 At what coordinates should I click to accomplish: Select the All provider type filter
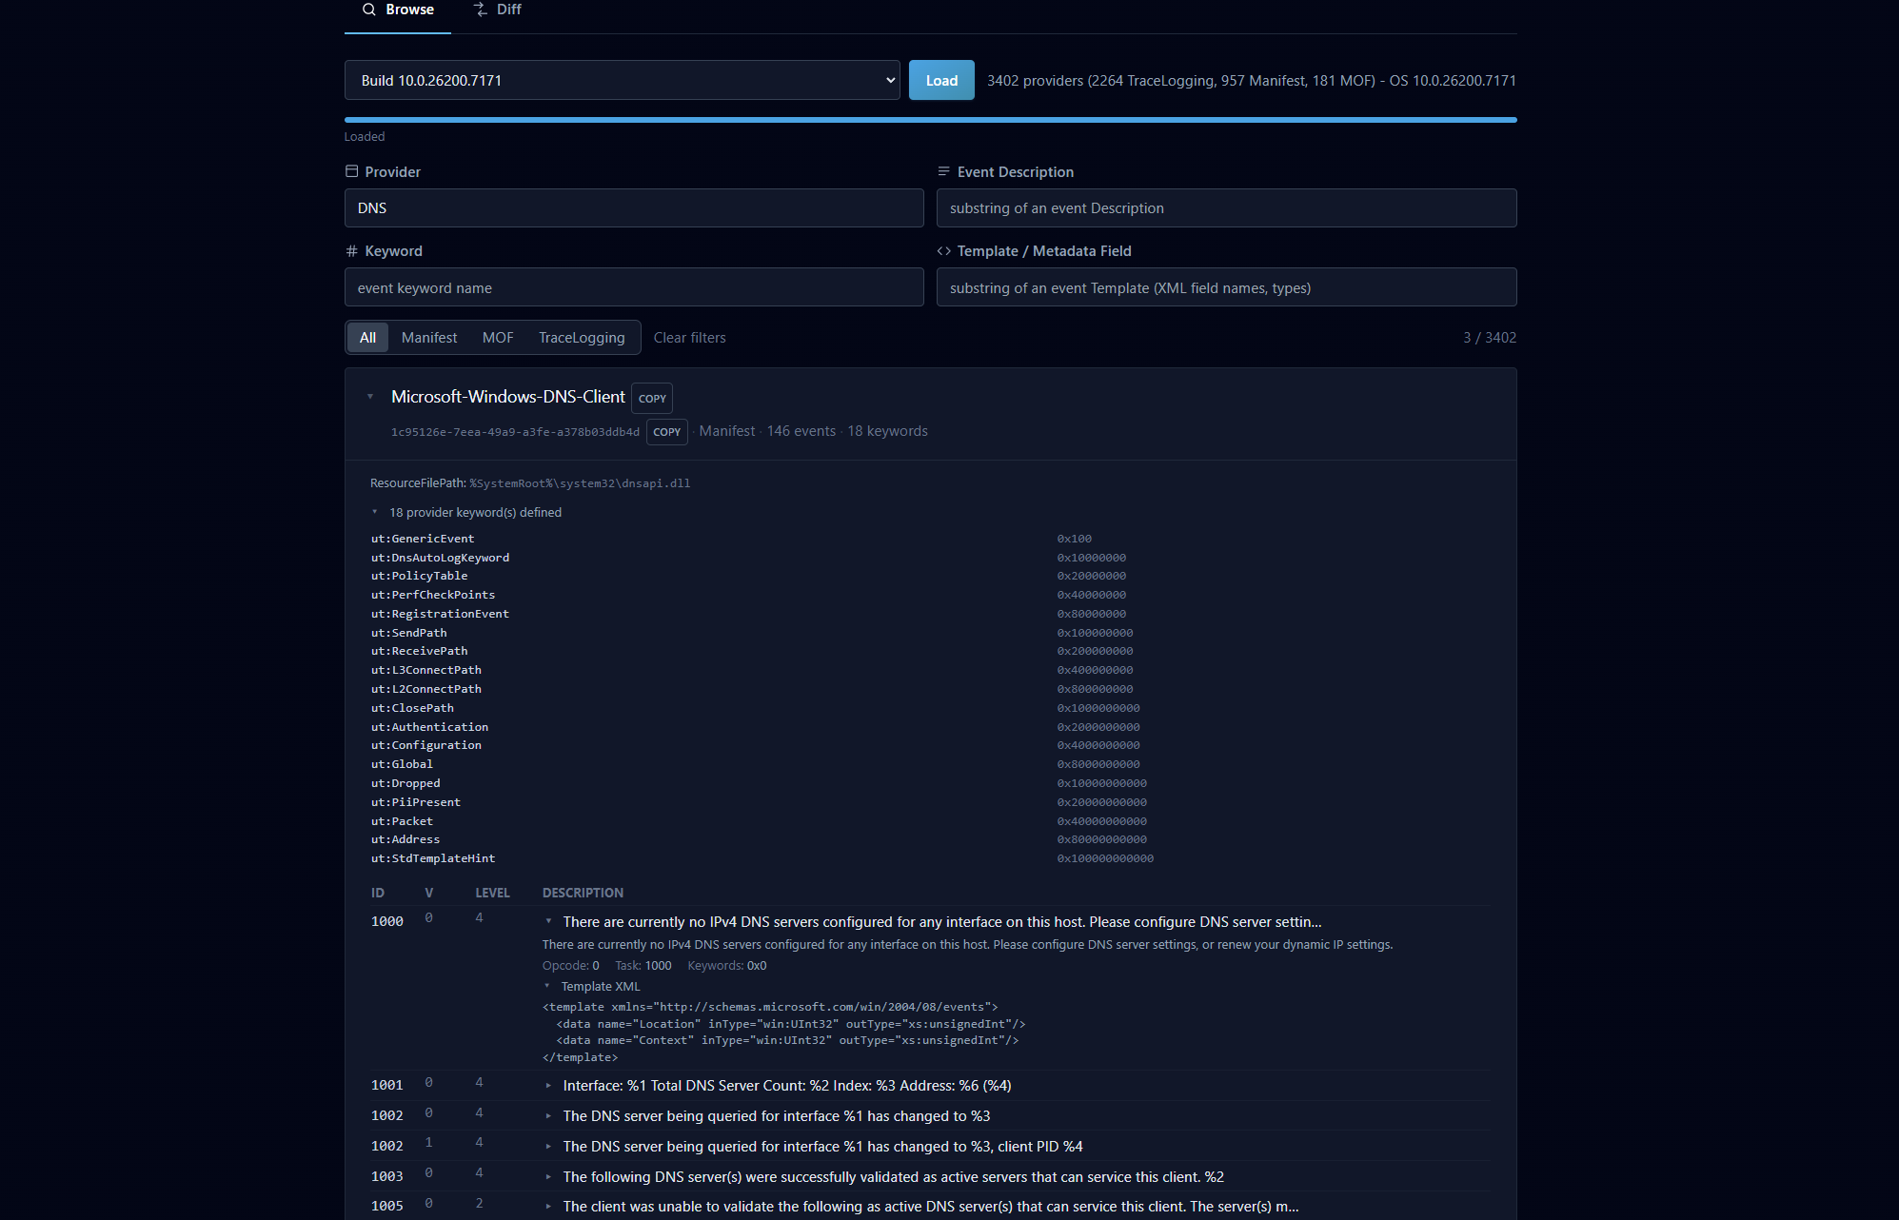click(367, 338)
